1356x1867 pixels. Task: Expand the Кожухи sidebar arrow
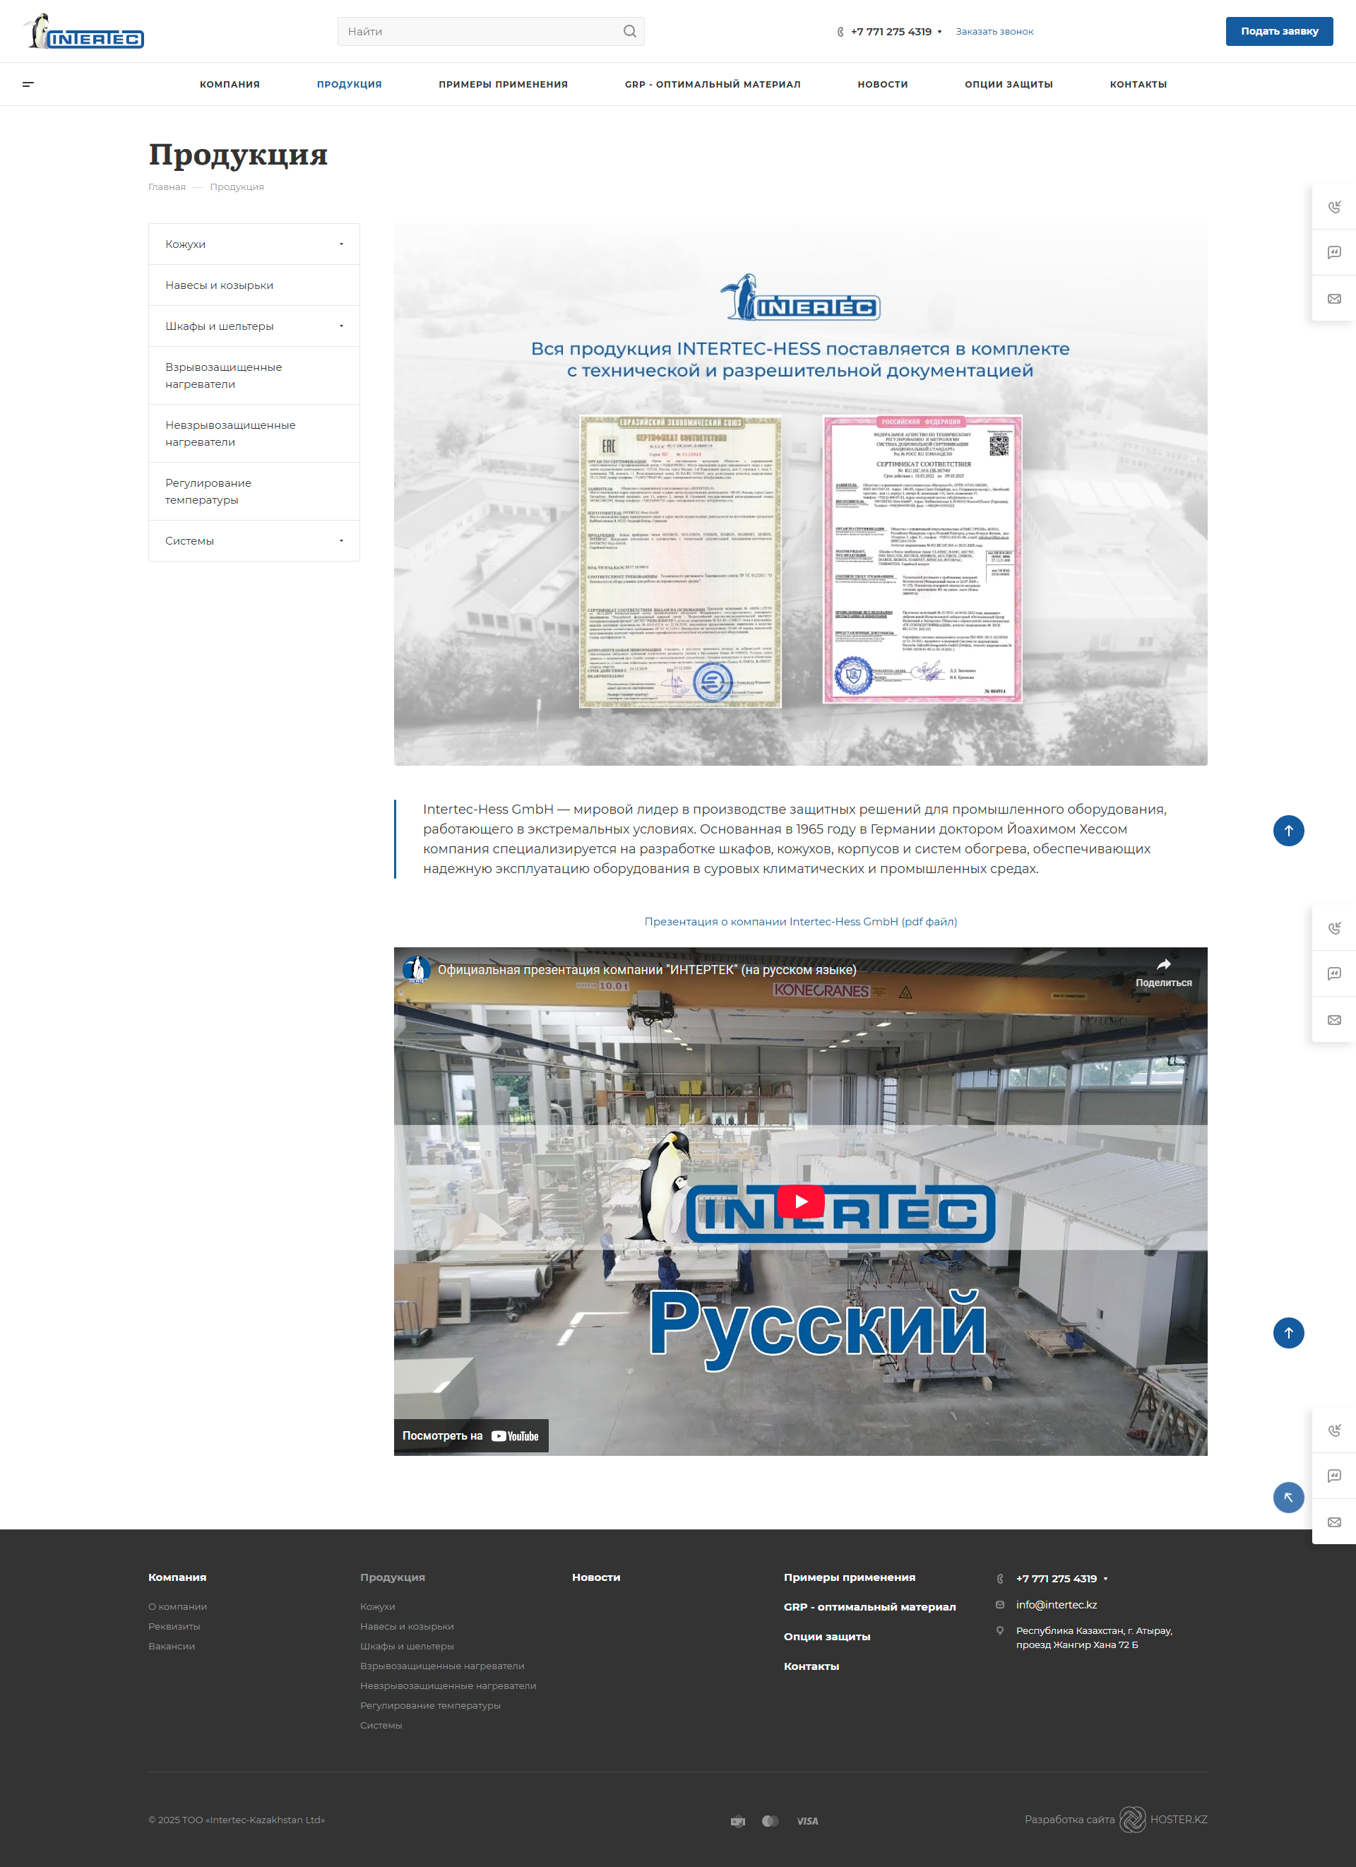[341, 244]
